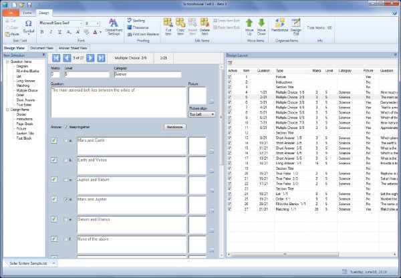Open Design Edit tool

296,26
